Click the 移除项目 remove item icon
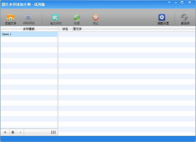This screenshot has height=142, width=196. point(28,17)
